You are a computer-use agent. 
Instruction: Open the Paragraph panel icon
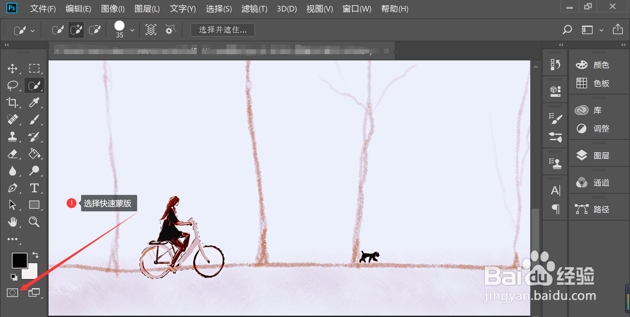tap(556, 209)
